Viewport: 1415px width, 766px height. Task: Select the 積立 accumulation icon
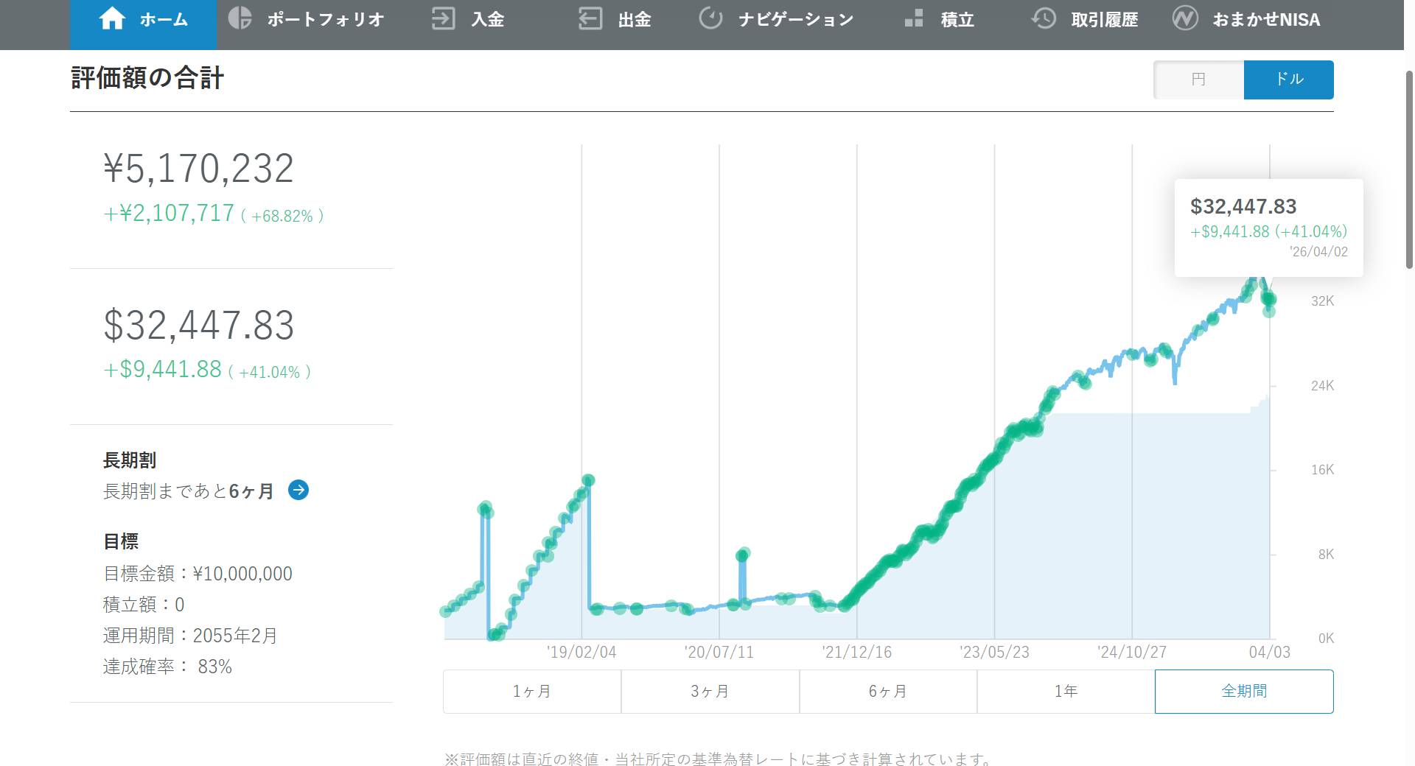[x=914, y=19]
